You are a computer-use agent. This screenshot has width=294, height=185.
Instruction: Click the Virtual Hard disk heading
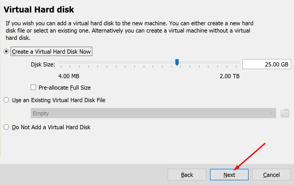pyautogui.click(x=39, y=9)
